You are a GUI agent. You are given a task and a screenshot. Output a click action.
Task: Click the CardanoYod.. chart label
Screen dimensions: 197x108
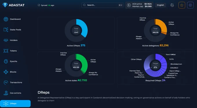(139, 77)
